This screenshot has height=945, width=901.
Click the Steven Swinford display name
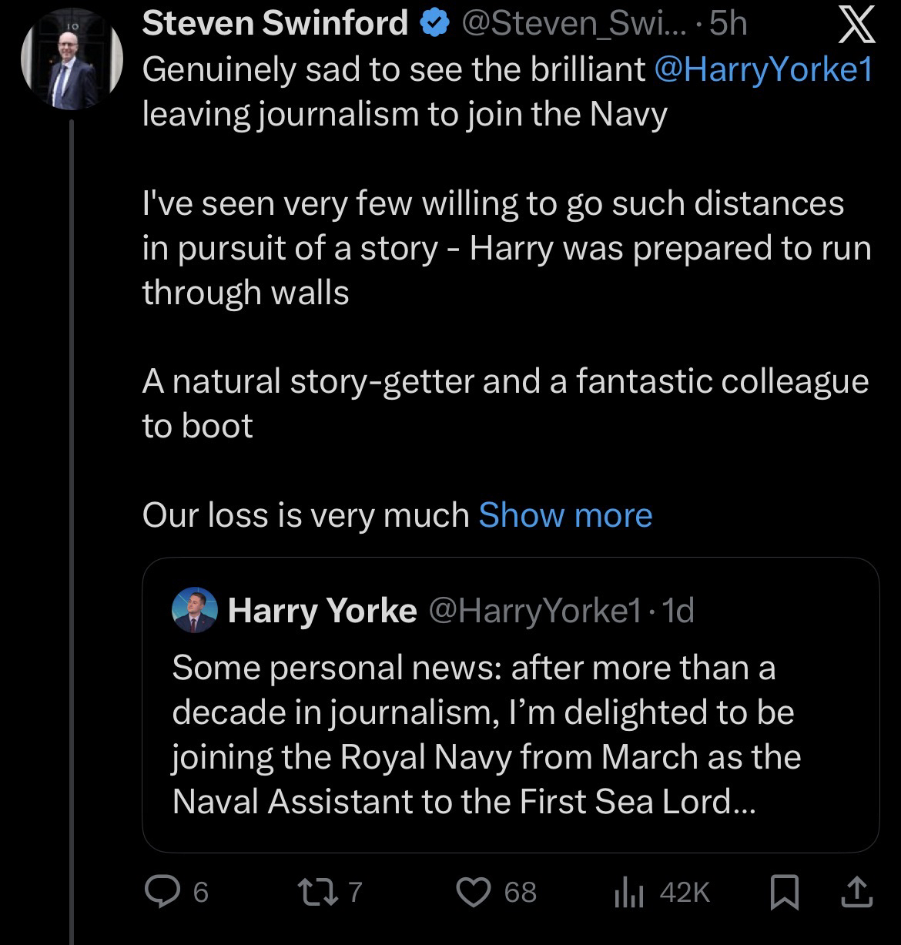pos(276,25)
